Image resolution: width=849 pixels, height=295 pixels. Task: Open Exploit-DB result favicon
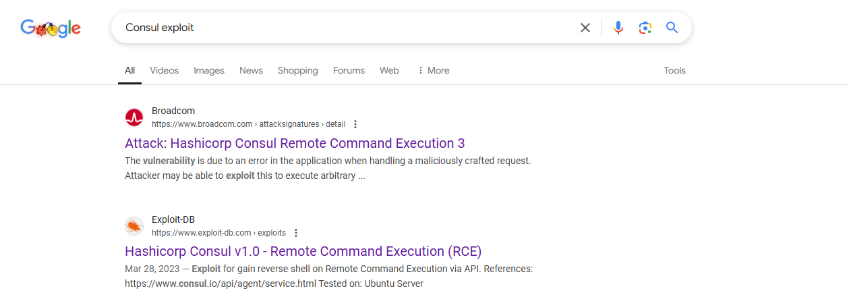(134, 225)
